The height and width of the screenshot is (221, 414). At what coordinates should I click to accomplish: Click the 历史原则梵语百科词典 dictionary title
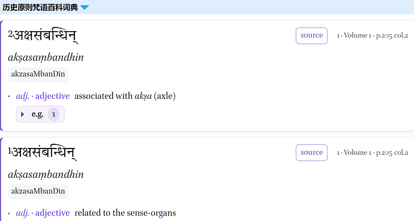[40, 7]
